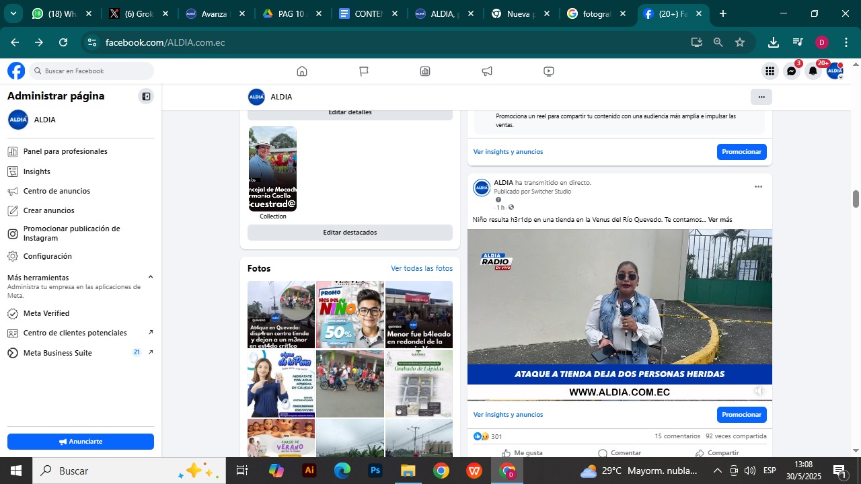Switch to the Avanza tab
861x484 pixels.
pos(217,13)
